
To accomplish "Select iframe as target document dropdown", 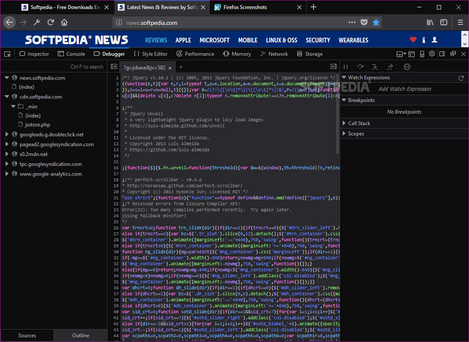I will click(x=401, y=54).
